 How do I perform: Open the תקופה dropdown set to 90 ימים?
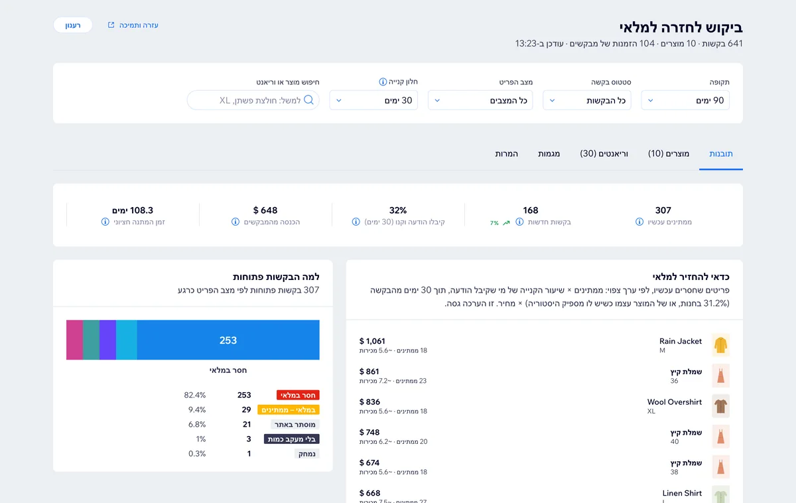tap(685, 100)
